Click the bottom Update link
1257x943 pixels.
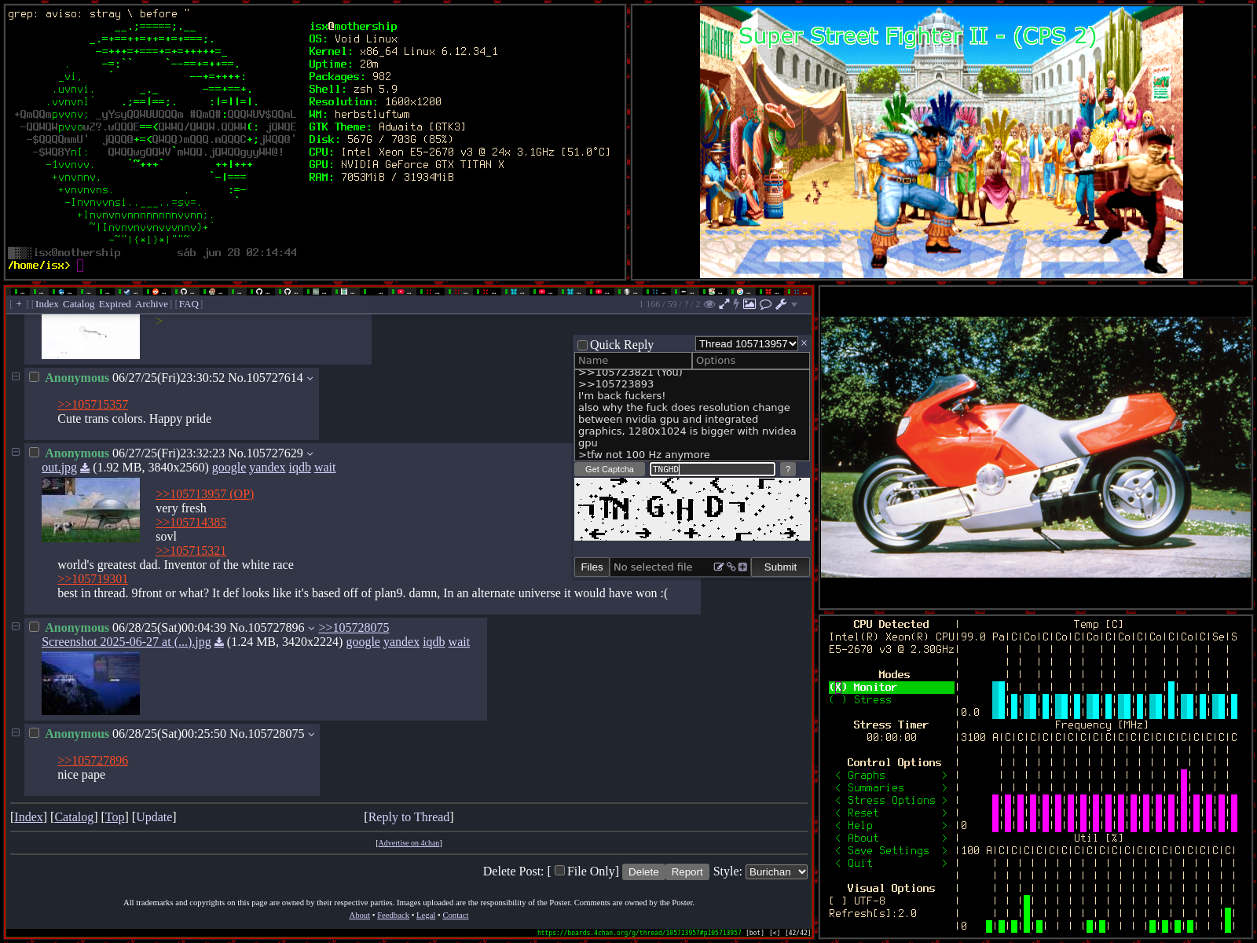click(x=154, y=817)
